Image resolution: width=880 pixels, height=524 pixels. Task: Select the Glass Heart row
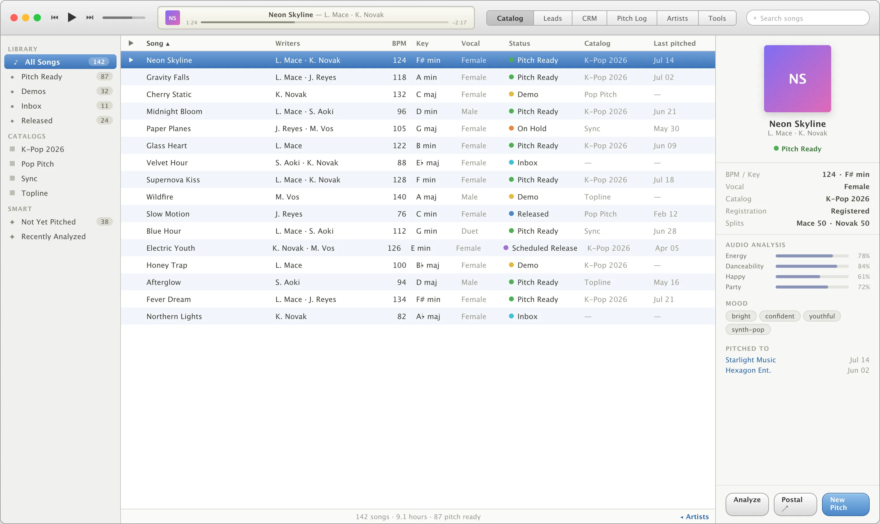click(x=418, y=145)
